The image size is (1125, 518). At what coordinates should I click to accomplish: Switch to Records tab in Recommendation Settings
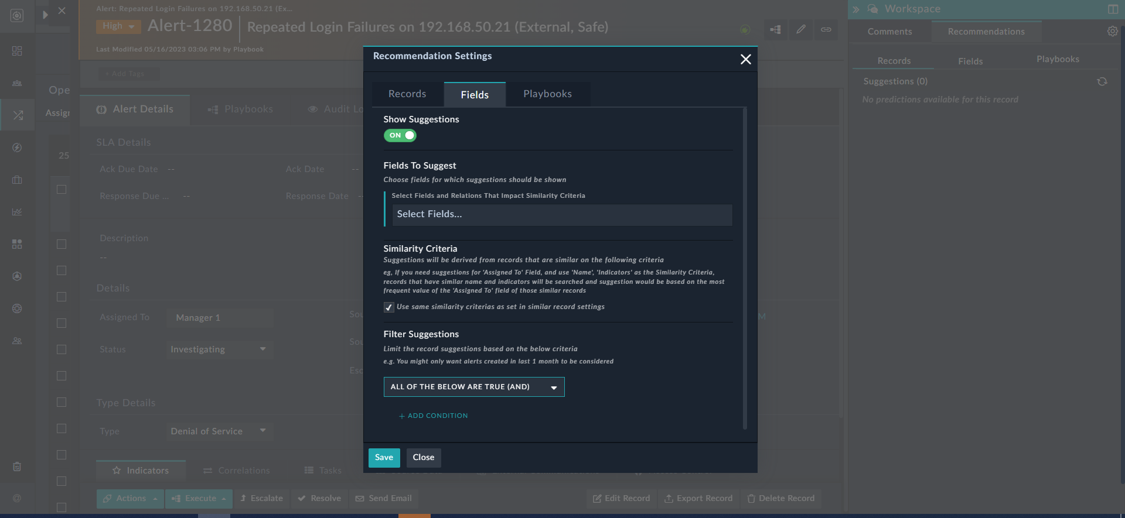click(x=407, y=94)
